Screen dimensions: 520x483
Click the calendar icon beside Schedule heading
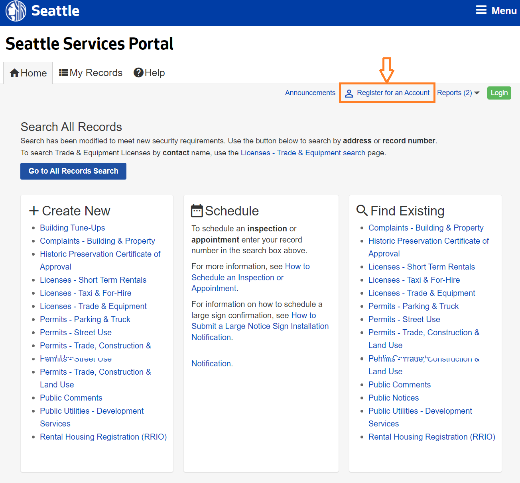click(197, 211)
